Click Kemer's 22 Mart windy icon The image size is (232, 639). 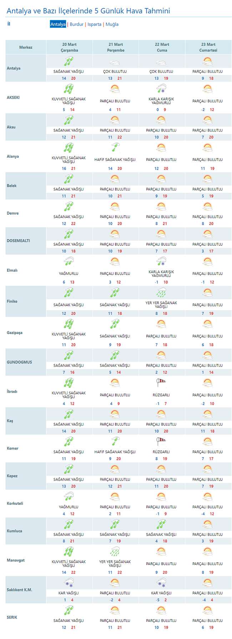pyautogui.click(x=161, y=442)
